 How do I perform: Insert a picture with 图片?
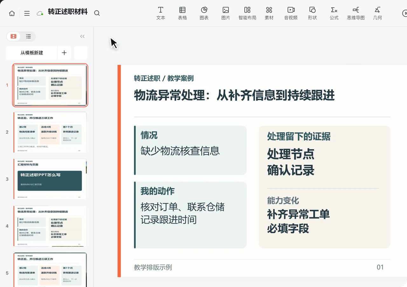coord(226,13)
